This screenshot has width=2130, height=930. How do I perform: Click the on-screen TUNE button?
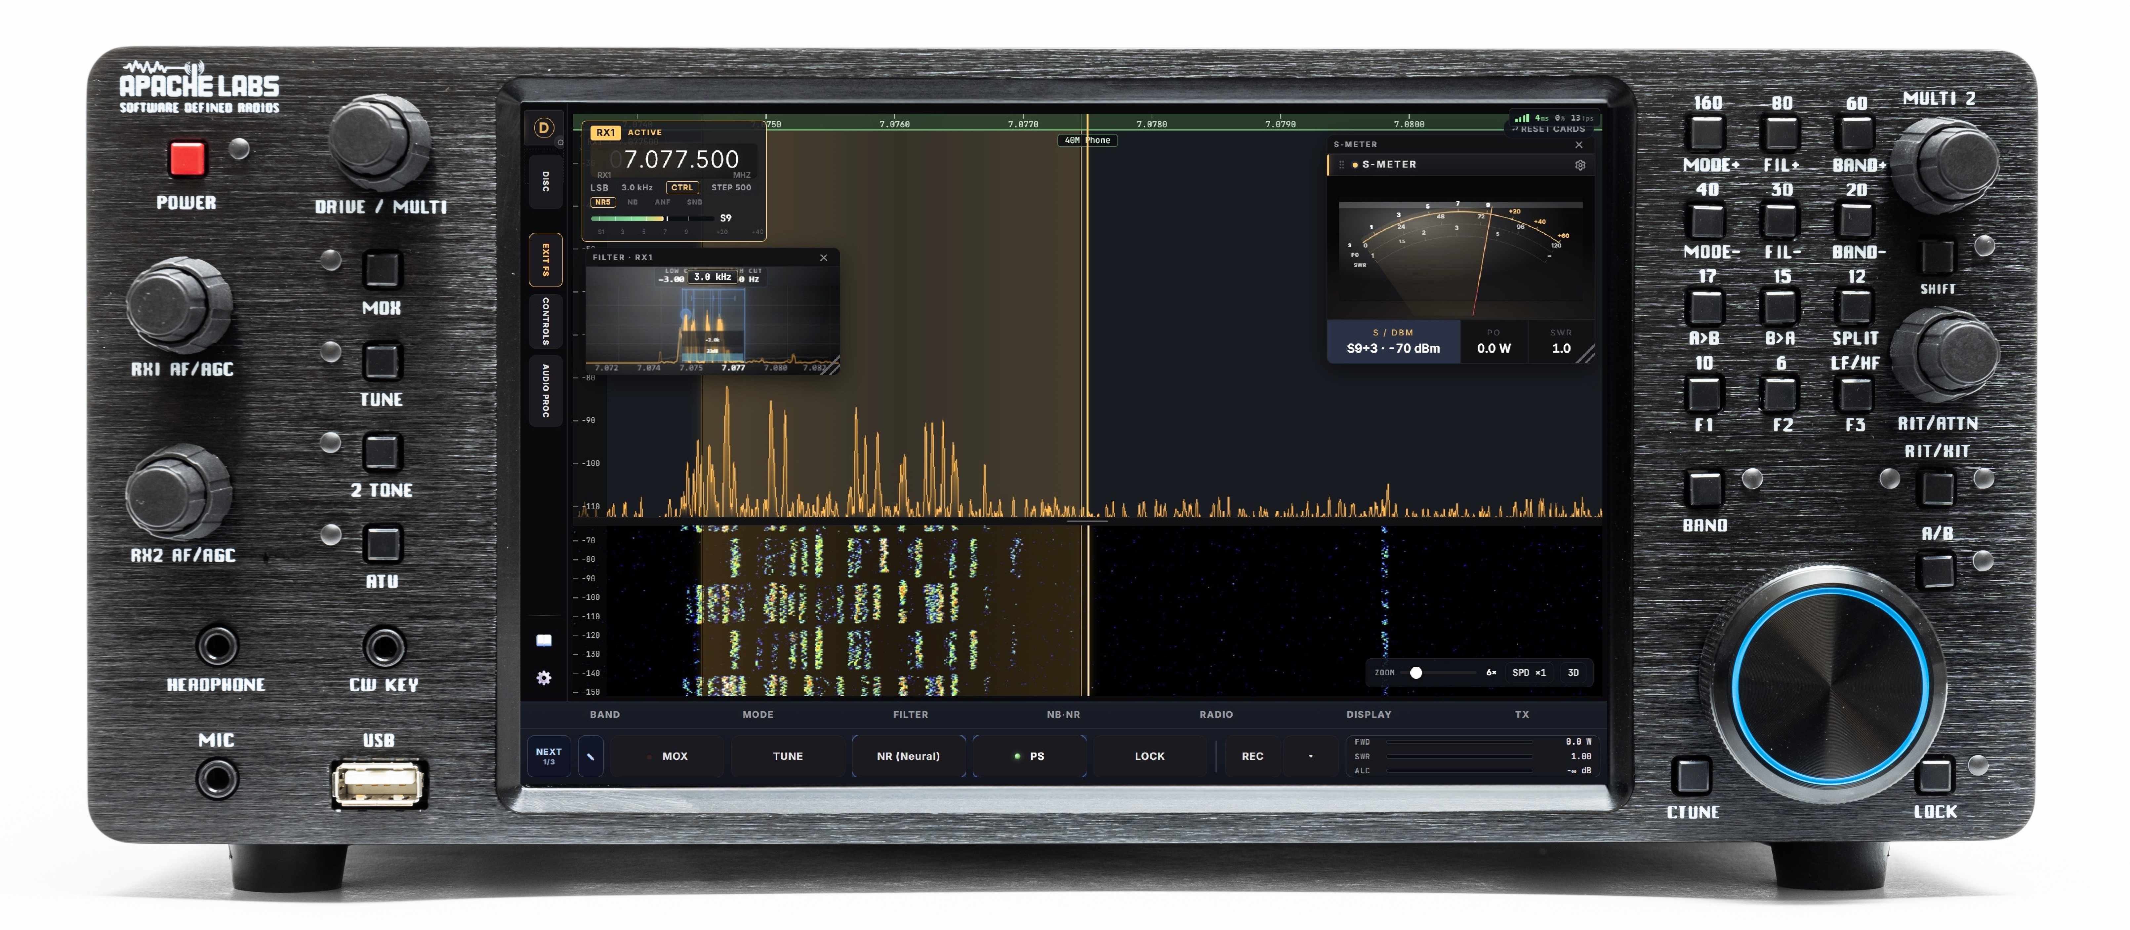(x=788, y=756)
